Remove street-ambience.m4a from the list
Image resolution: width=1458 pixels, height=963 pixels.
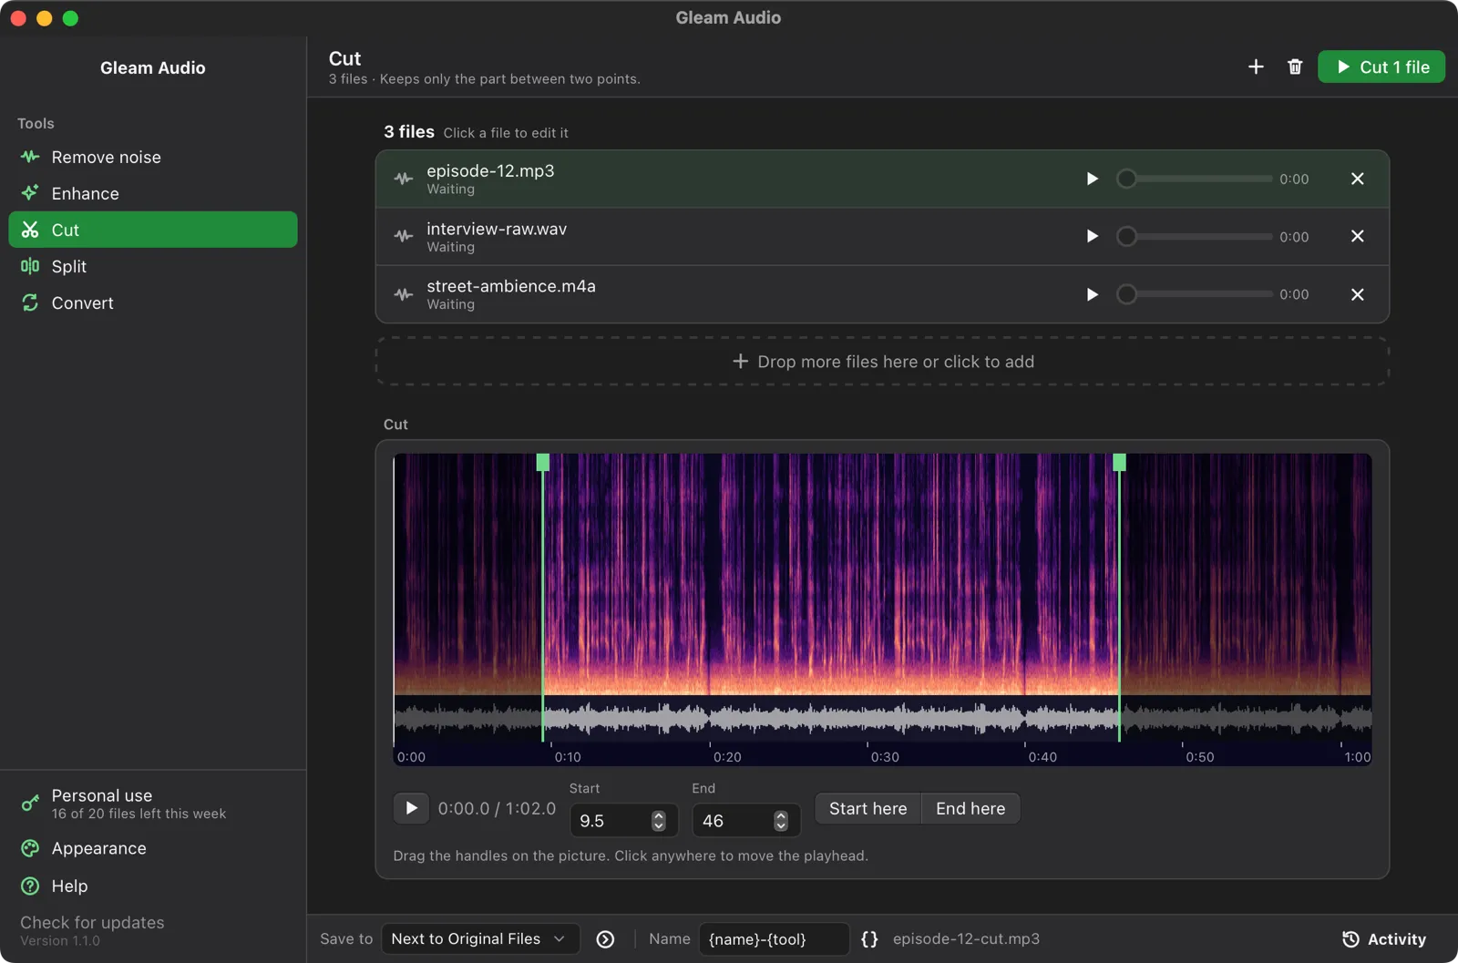click(1357, 294)
